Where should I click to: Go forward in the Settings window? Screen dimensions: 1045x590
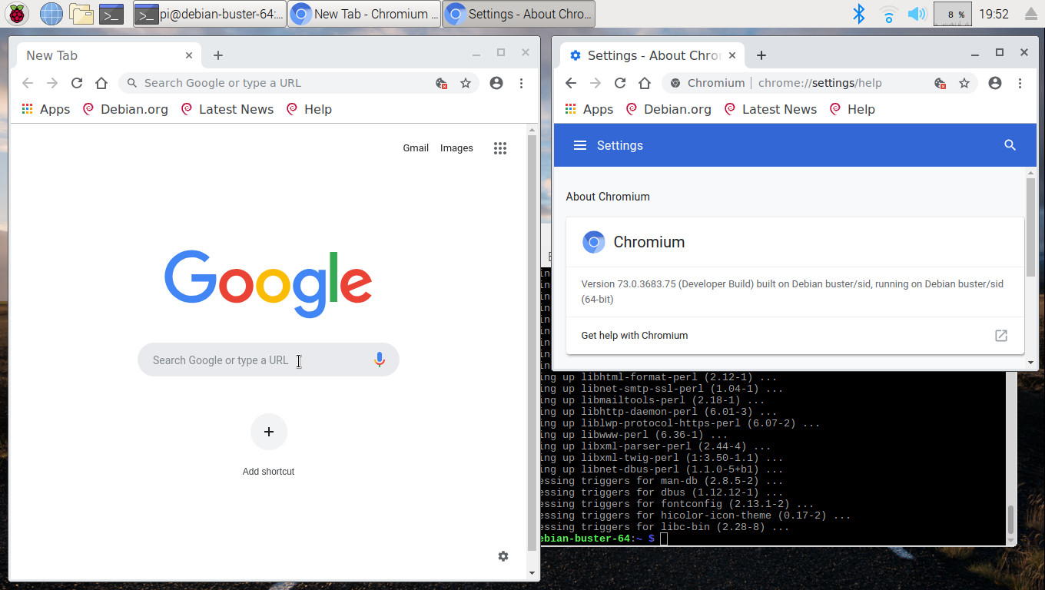(x=595, y=83)
